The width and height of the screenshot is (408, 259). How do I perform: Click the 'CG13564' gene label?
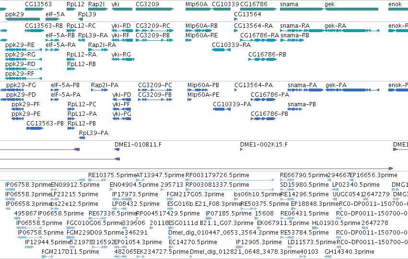247,14
